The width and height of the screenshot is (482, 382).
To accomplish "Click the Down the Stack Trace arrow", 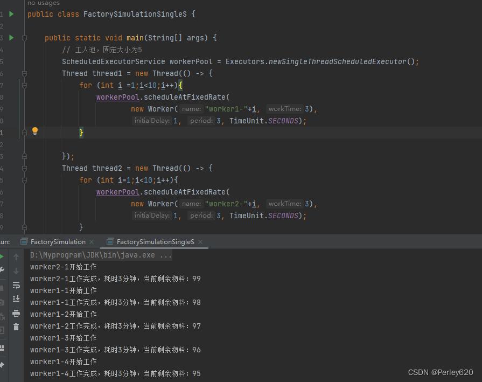I will 16,271.
